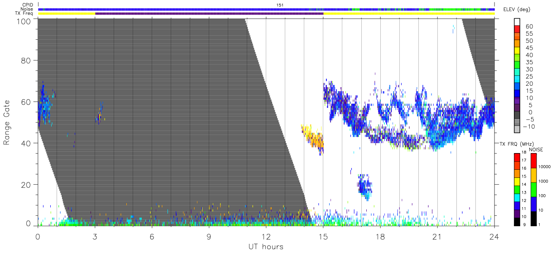This screenshot has width=556, height=256.
Task: Click the 15 tick on UT hours axis
Action: pyautogui.click(x=323, y=236)
